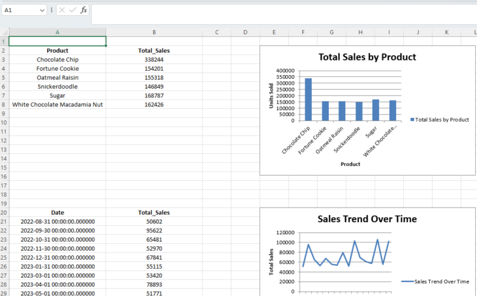Click the Enter checkmark formula icon
The height and width of the screenshot is (296, 477).
[x=73, y=10]
